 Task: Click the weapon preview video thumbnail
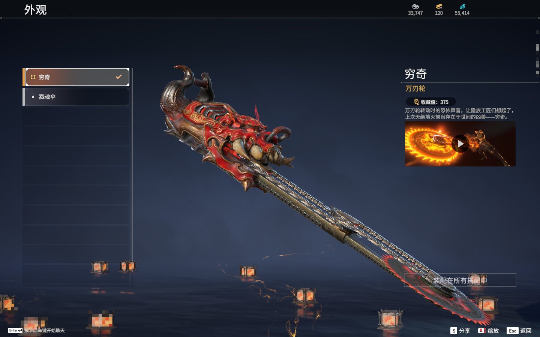[x=460, y=144]
